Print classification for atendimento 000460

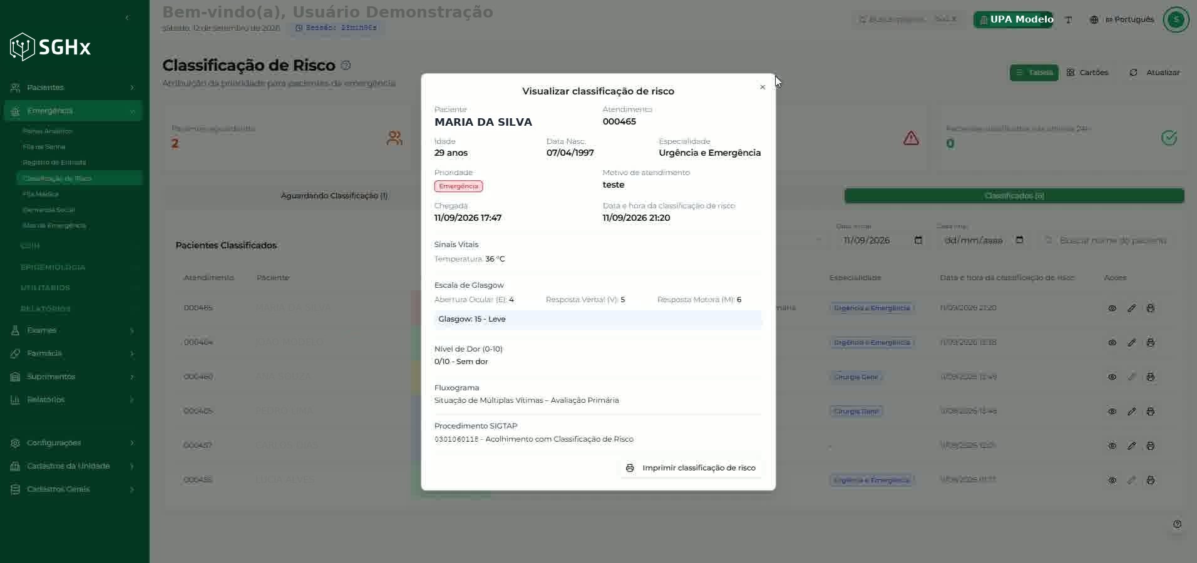pyautogui.click(x=1150, y=377)
